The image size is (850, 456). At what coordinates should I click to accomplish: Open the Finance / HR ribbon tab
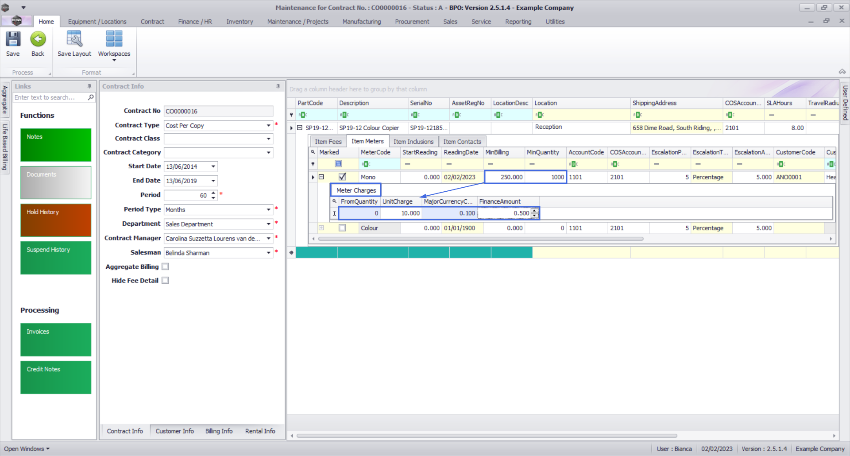point(195,22)
